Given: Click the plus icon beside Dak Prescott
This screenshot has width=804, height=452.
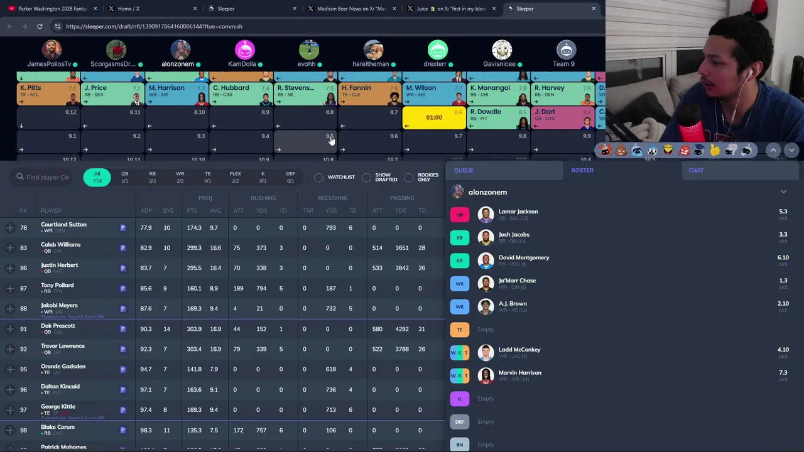Looking at the screenshot, I should pos(10,329).
